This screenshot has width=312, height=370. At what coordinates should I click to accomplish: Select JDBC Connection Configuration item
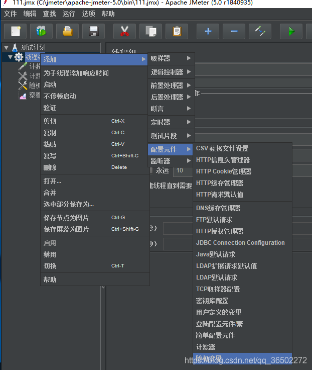point(243,243)
